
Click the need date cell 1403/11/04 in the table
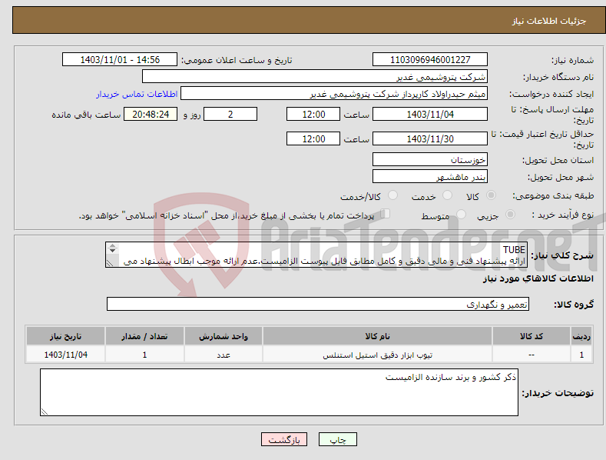[66, 355]
